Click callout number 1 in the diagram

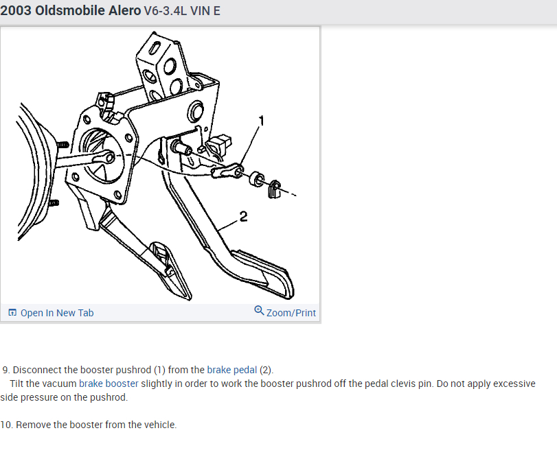(262, 121)
